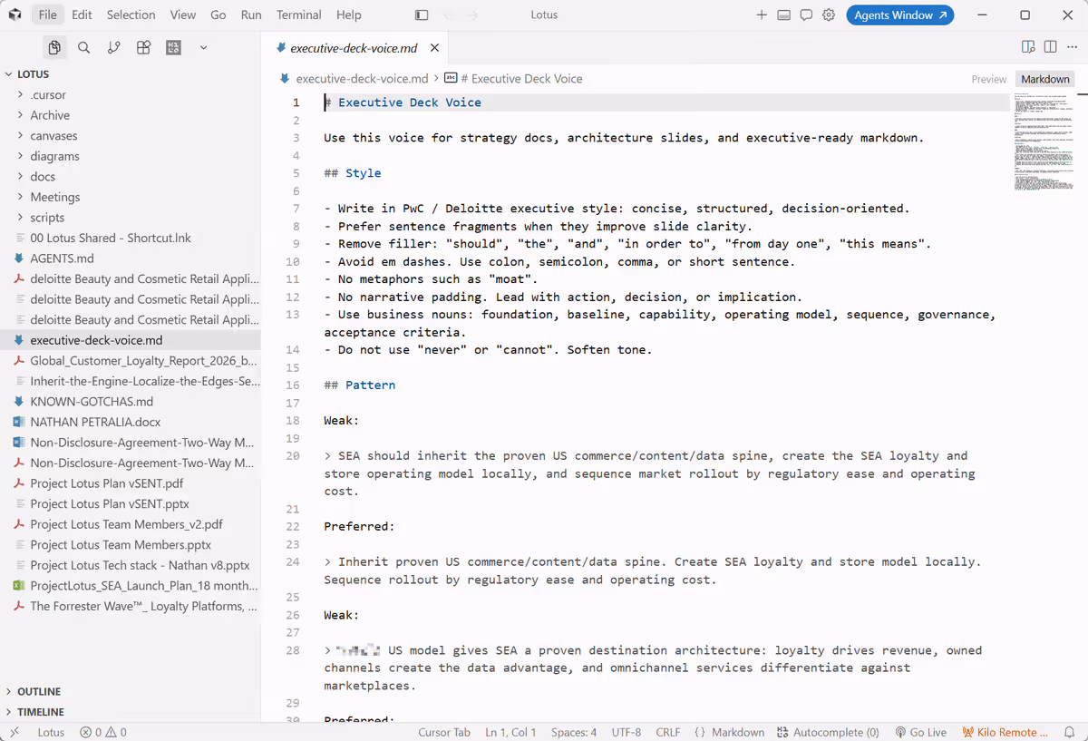Open the Help menu
Screen dimensions: 1088x741
click(x=349, y=15)
